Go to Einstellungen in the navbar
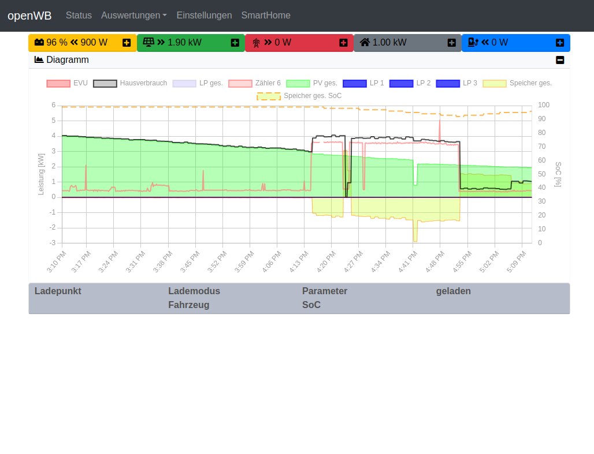Screen dimensions: 594x454 point(204,16)
